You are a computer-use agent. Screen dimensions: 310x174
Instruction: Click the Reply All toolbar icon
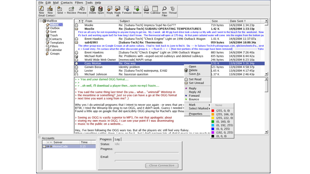[x=118, y=11]
